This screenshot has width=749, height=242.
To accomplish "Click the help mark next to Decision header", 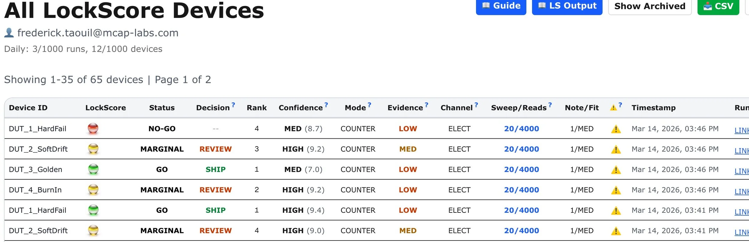I will [233, 105].
